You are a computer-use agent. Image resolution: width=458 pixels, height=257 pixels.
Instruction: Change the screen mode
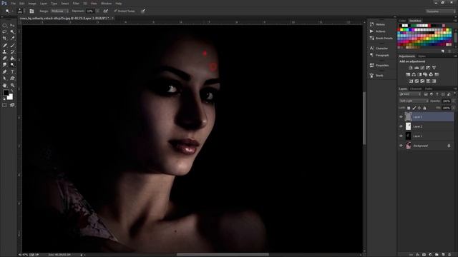[12, 105]
